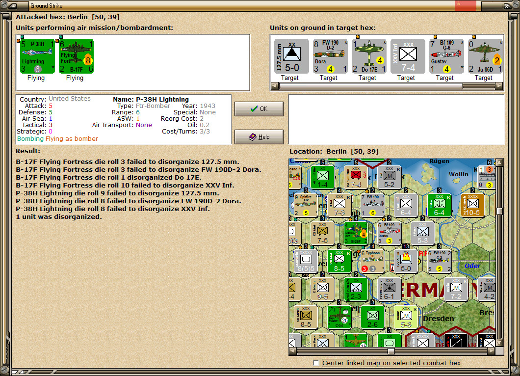The width and height of the screenshot is (520, 376).
Task: Enable Center linked map on selected combat hex
Action: (316, 363)
